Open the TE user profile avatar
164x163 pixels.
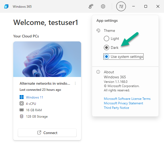click(121, 6)
